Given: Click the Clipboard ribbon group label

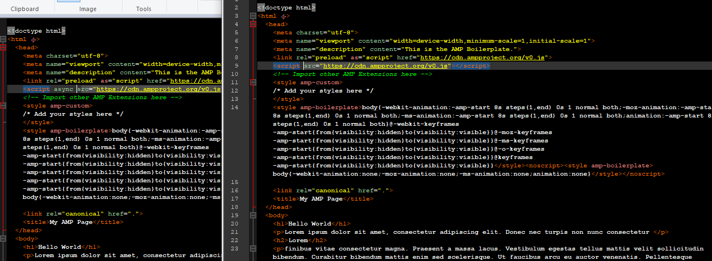Looking at the screenshot, I should click(x=24, y=9).
